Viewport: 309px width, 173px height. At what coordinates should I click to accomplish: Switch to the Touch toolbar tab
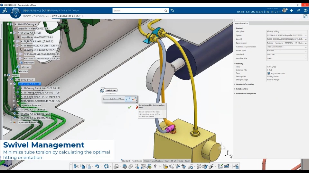click(187, 161)
